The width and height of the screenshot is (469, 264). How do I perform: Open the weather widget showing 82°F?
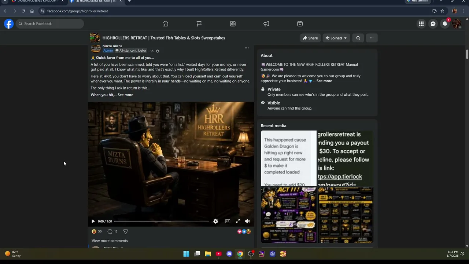(13, 254)
